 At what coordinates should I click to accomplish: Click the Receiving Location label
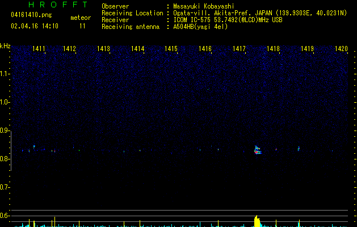(x=132, y=13)
